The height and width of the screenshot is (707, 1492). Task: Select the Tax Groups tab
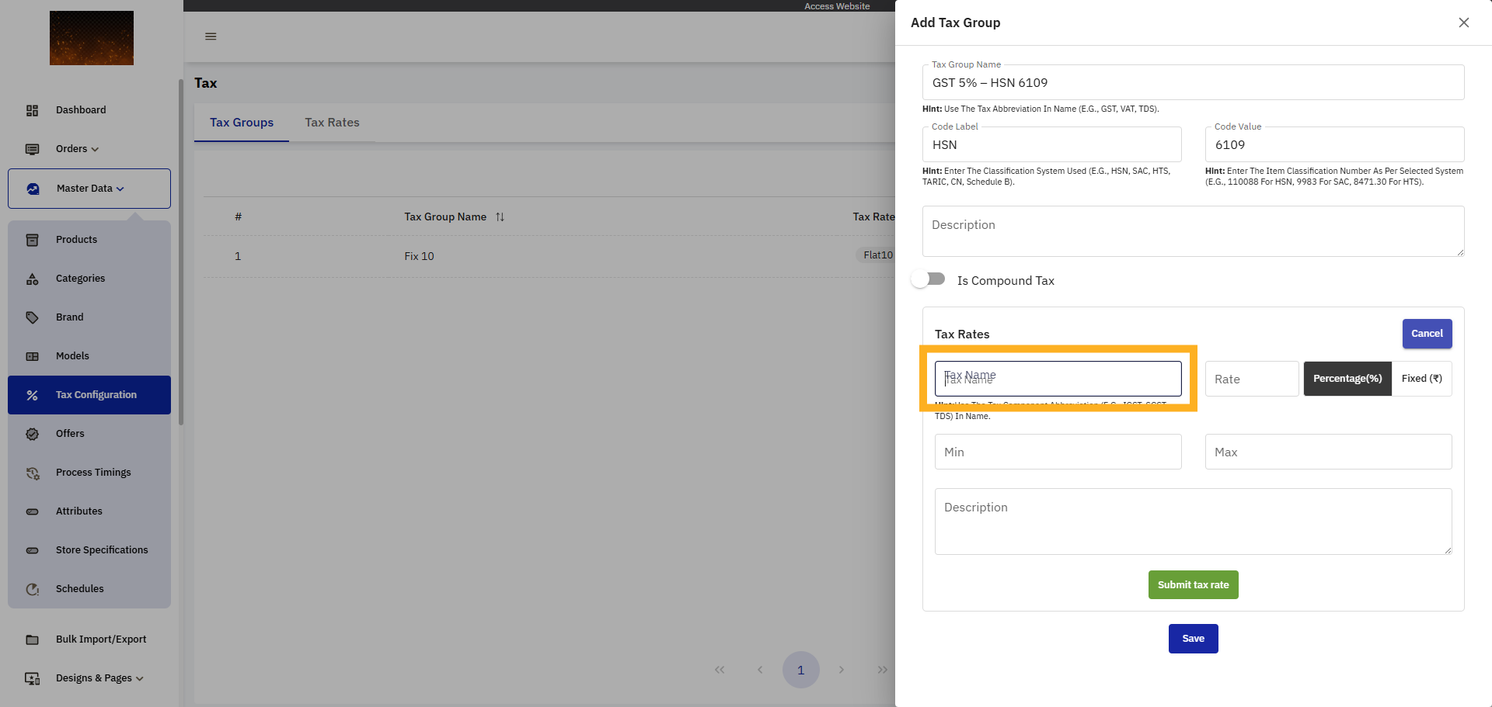[x=242, y=122]
